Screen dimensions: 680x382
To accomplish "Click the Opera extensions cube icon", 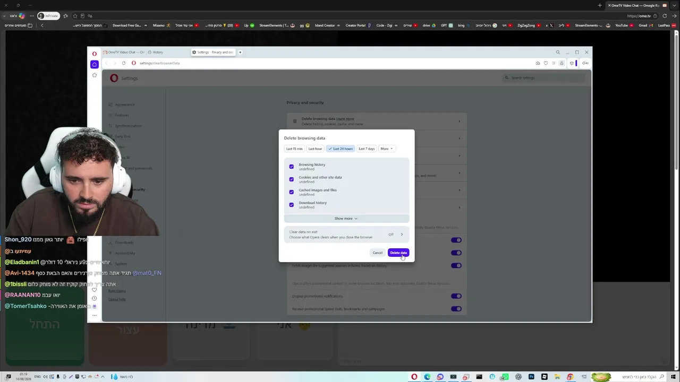I will [572, 63].
